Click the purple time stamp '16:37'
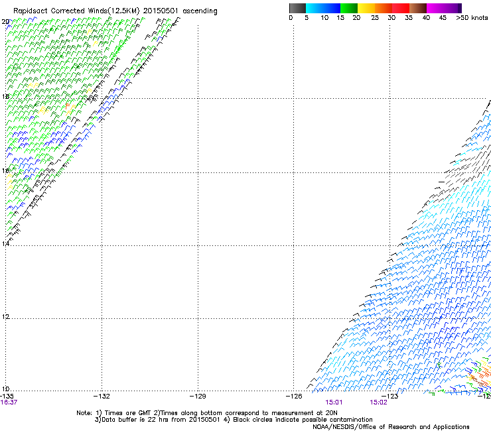The width and height of the screenshot is (491, 431). [9, 402]
